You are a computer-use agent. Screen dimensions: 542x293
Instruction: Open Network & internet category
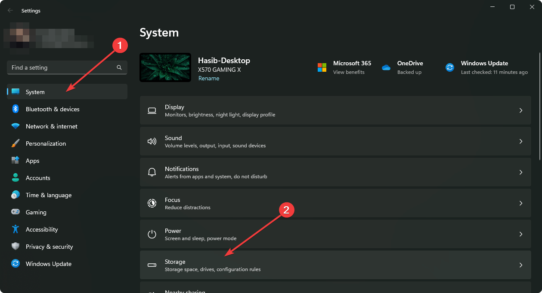pos(67,126)
